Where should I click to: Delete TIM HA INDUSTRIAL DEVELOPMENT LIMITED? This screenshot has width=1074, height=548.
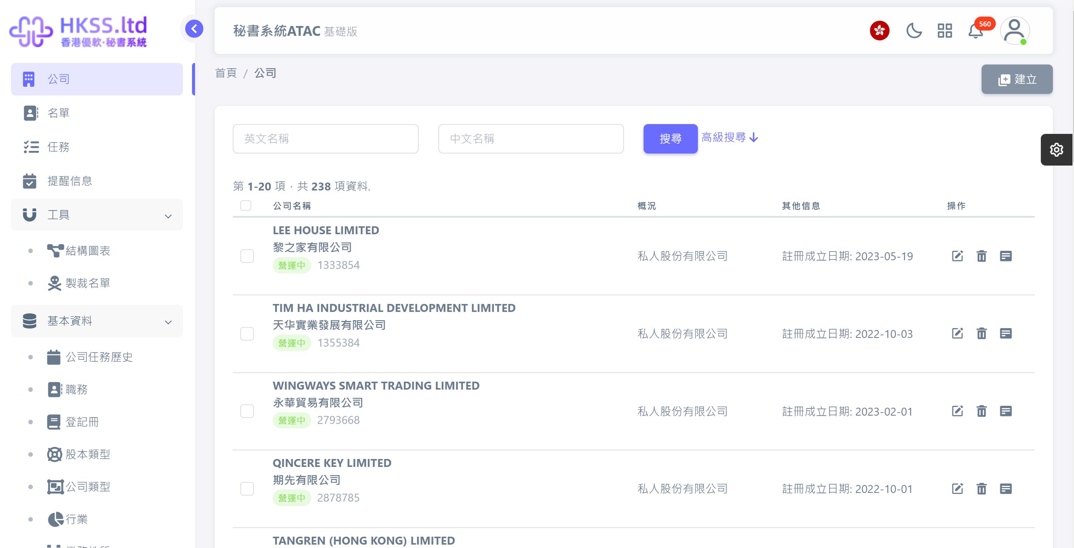coord(982,333)
